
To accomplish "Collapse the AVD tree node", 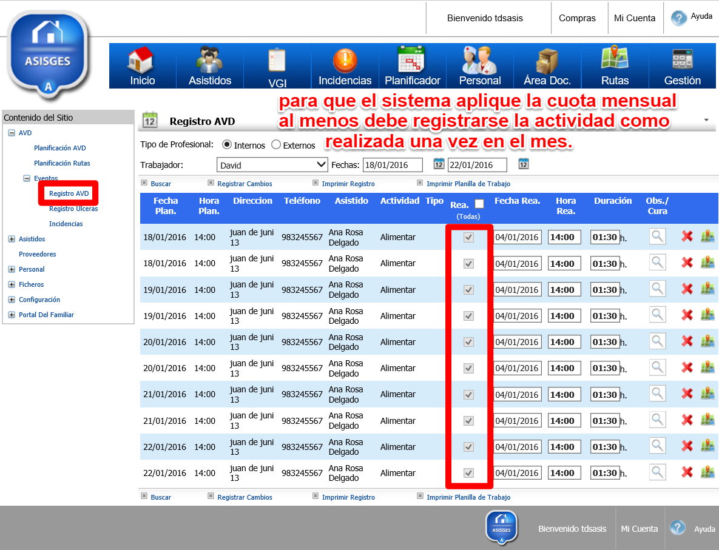I will (12, 133).
